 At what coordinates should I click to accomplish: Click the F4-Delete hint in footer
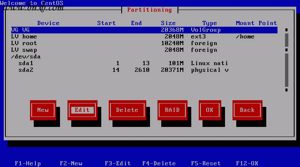click(x=159, y=164)
